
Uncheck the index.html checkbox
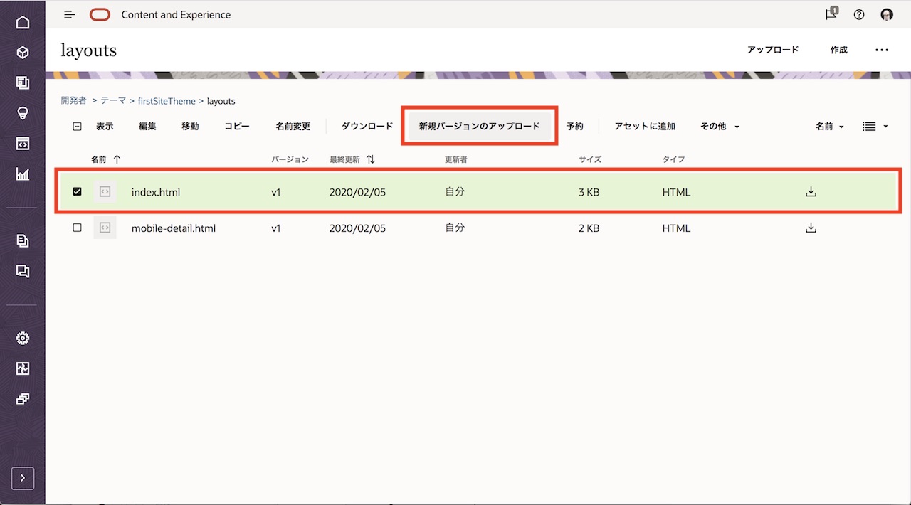point(78,191)
